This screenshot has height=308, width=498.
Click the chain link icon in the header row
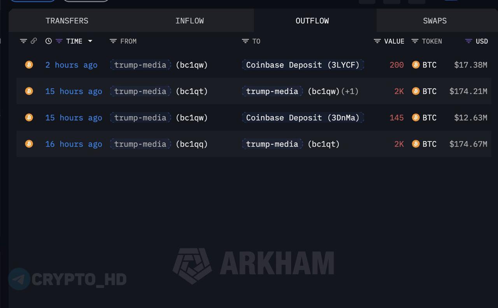pyautogui.click(x=34, y=40)
